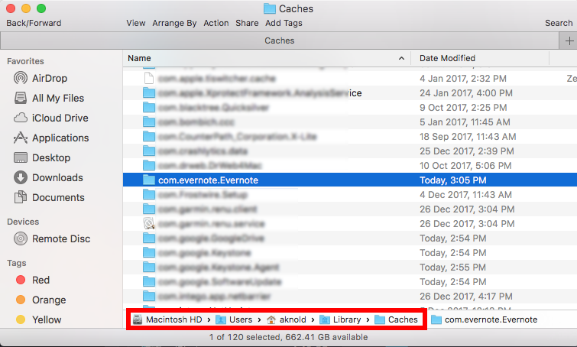The image size is (577, 347).
Task: Click folder icon dated 18 Sep 2017
Action: (149, 137)
